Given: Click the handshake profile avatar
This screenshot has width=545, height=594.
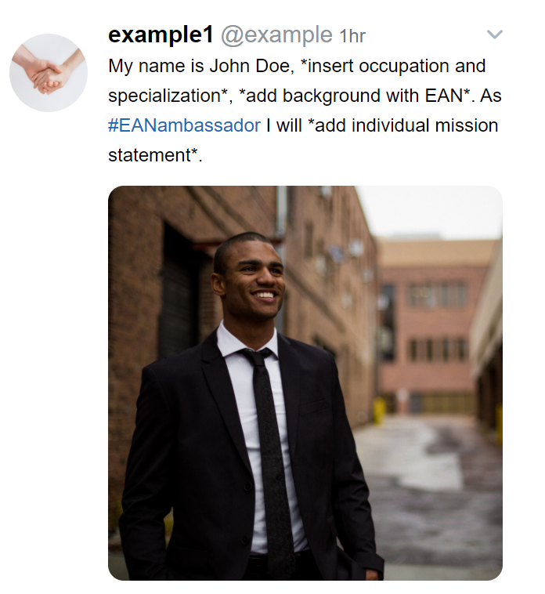Looking at the screenshot, I should pos(49,72).
